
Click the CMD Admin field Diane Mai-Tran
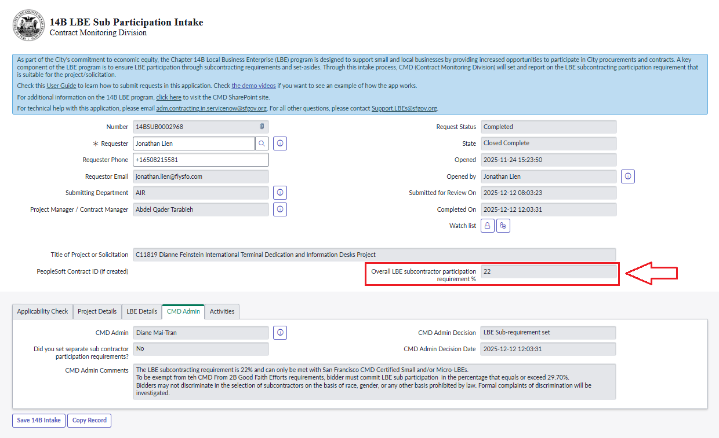pyautogui.click(x=201, y=332)
